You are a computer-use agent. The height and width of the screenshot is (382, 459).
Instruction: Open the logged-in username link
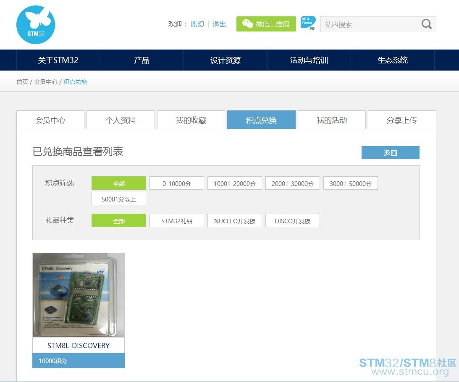[x=197, y=24]
